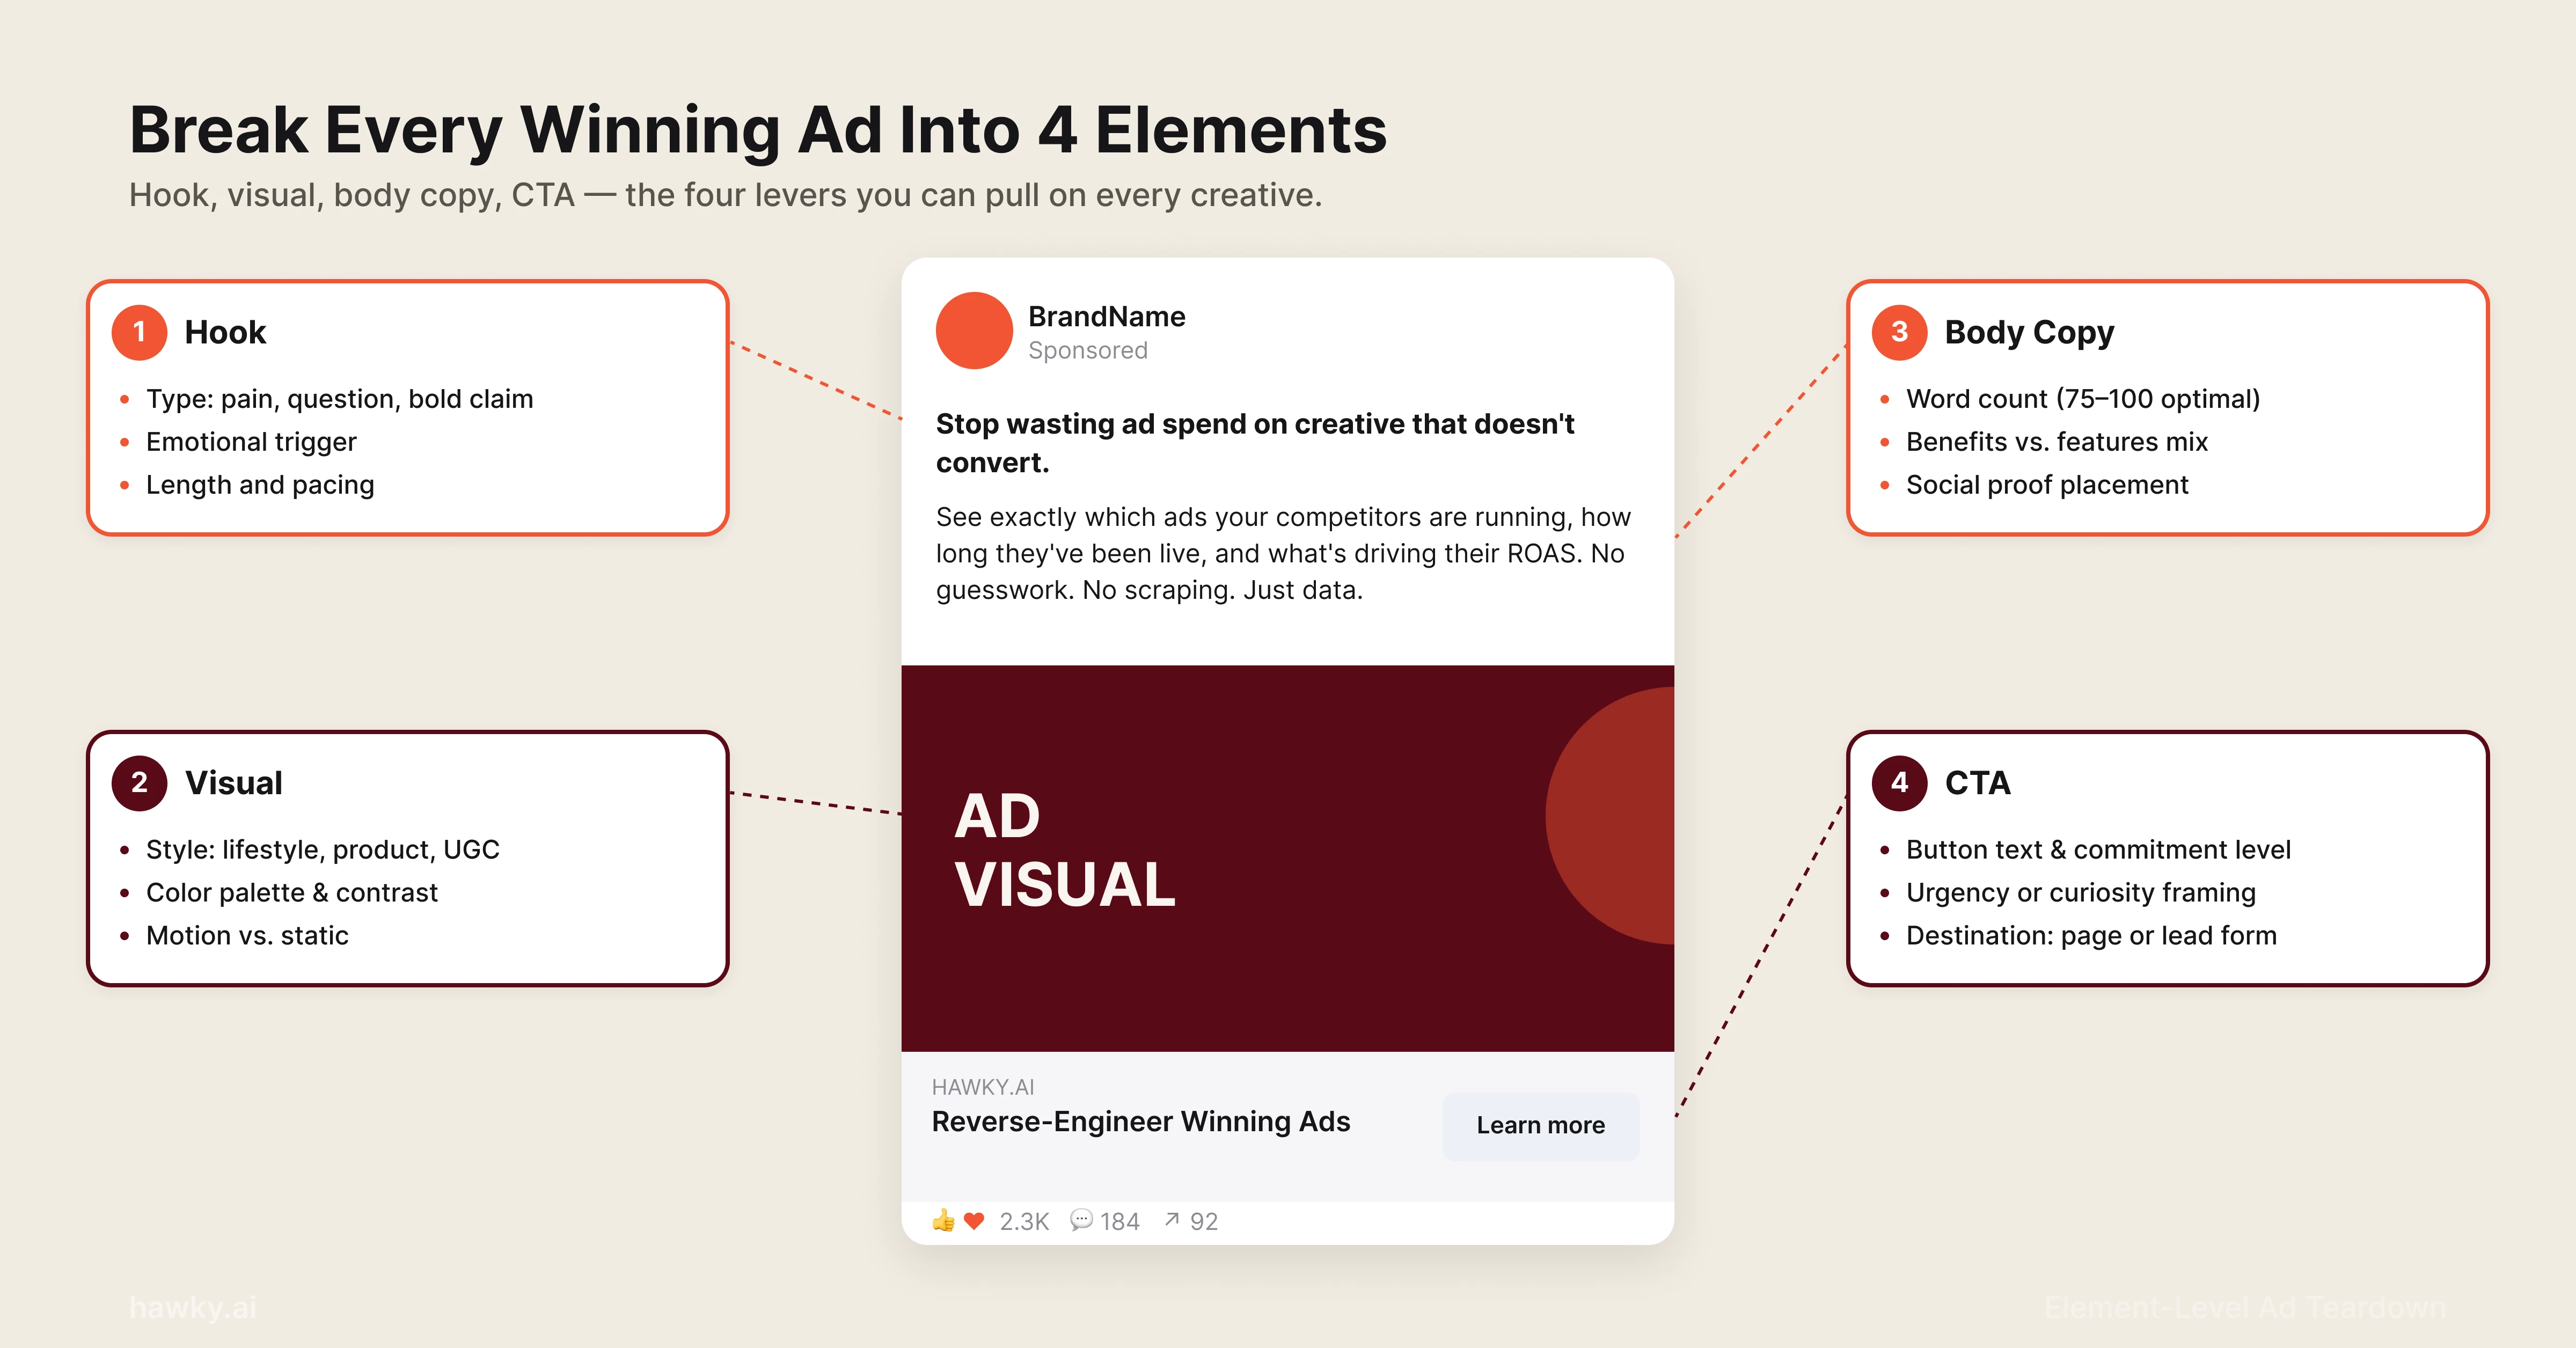Click the Learn more button
The image size is (2576, 1348).
coord(1540,1125)
